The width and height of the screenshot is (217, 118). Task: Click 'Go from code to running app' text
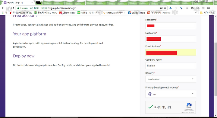click(x=61, y=65)
